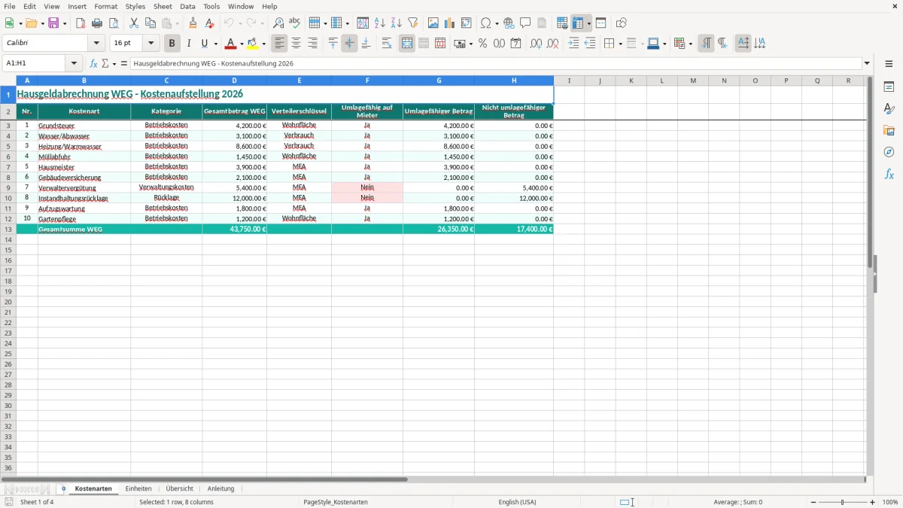Click the Add Decimal Place icon
Viewport: 903px width, 508px height.
537,44
